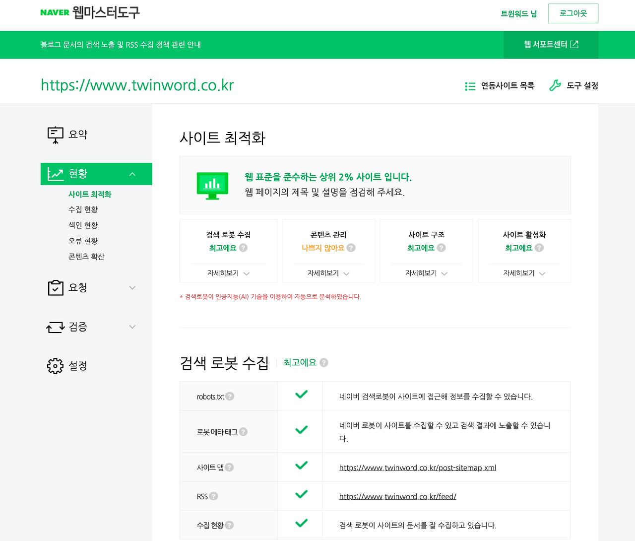Screen dimensions: 635x541
Task: Click the 웹 서포트센터 button
Action: click(551, 45)
